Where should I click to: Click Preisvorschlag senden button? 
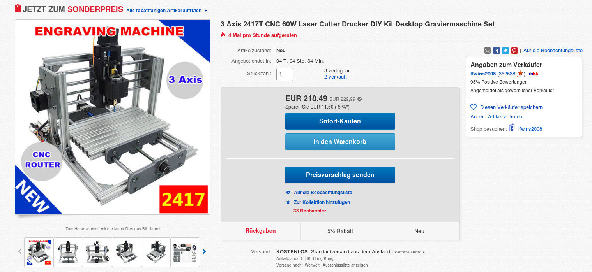[340, 175]
